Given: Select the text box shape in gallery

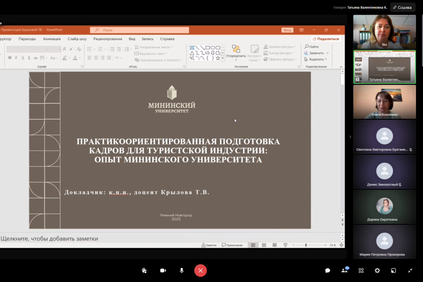Looking at the screenshot, I should tap(192, 48).
